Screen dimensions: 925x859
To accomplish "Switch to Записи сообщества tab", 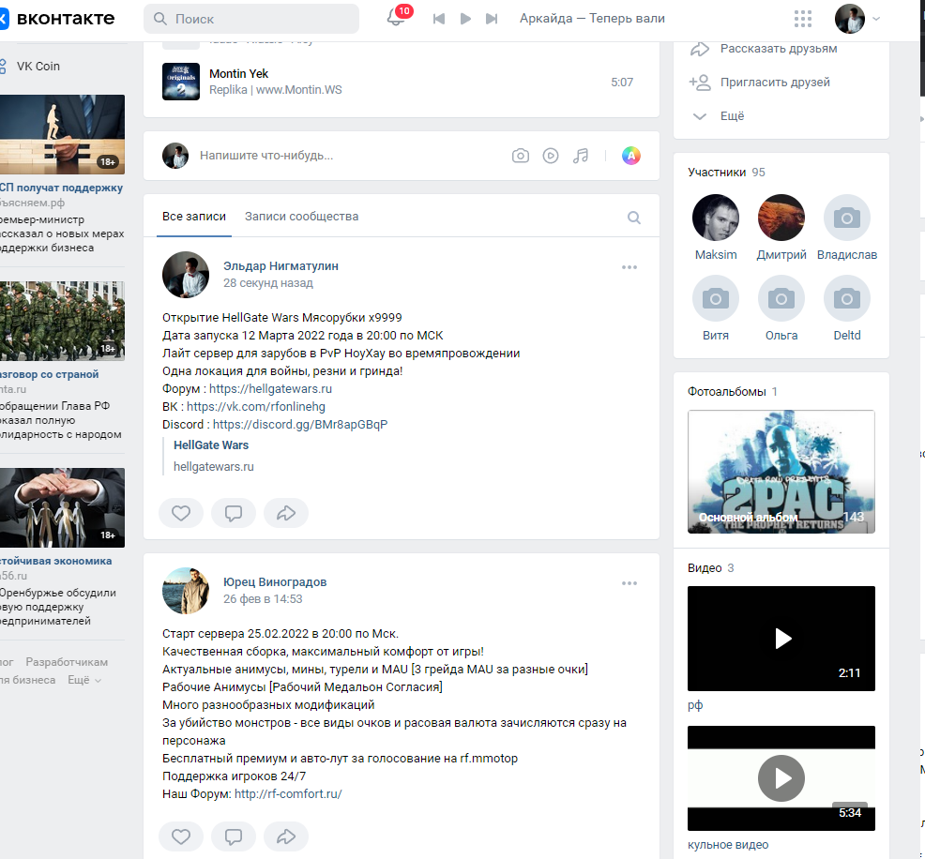I will pyautogui.click(x=301, y=217).
